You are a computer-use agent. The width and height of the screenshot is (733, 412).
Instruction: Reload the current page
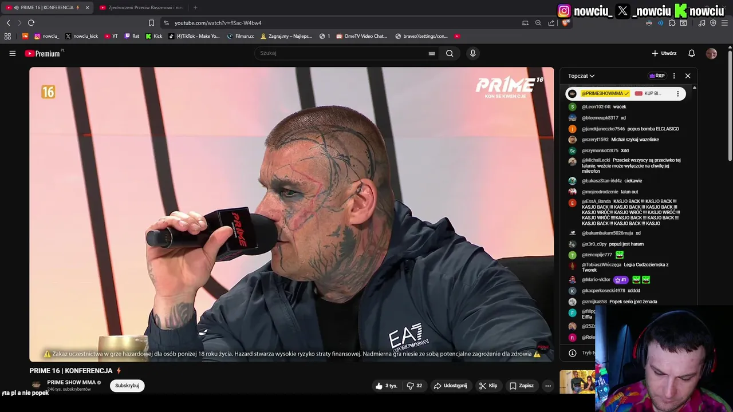(x=31, y=23)
